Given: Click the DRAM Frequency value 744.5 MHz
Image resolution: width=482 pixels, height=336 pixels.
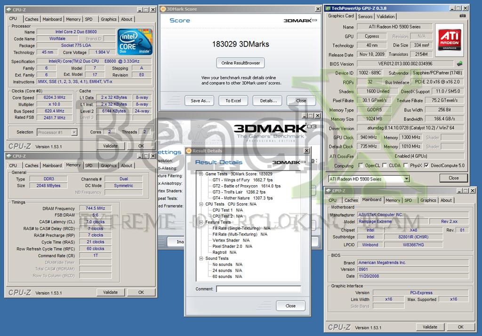Looking at the screenshot, I should (x=95, y=208).
